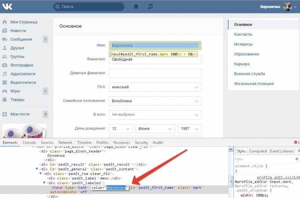Click the groups icon beside Группы

click(4, 56)
